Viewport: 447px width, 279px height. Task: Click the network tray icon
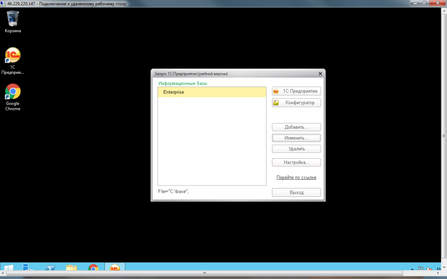pos(420,269)
